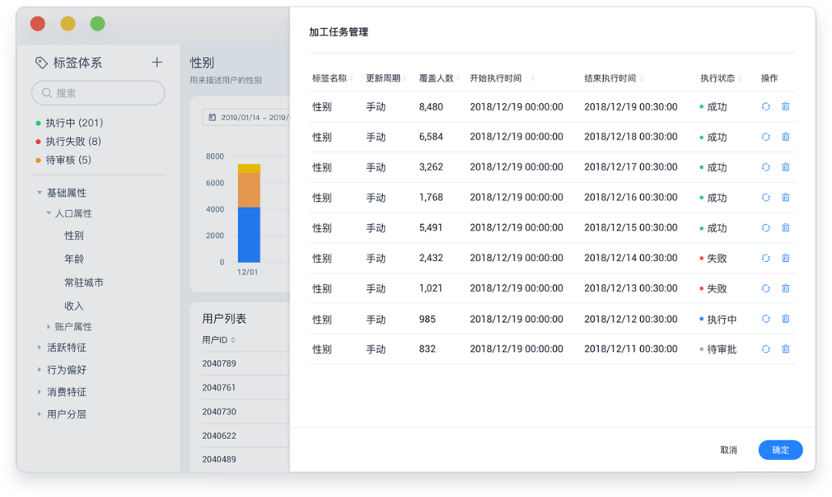Click the plus icon to add a new tag

[x=156, y=62]
